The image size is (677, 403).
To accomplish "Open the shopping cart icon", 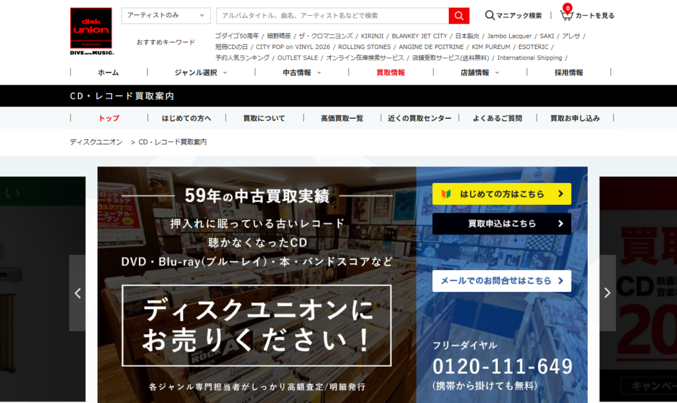I will pos(566,15).
